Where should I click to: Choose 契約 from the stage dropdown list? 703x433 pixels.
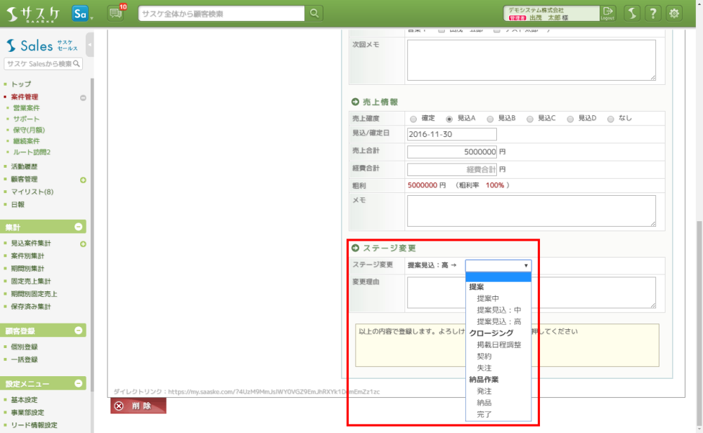point(484,356)
